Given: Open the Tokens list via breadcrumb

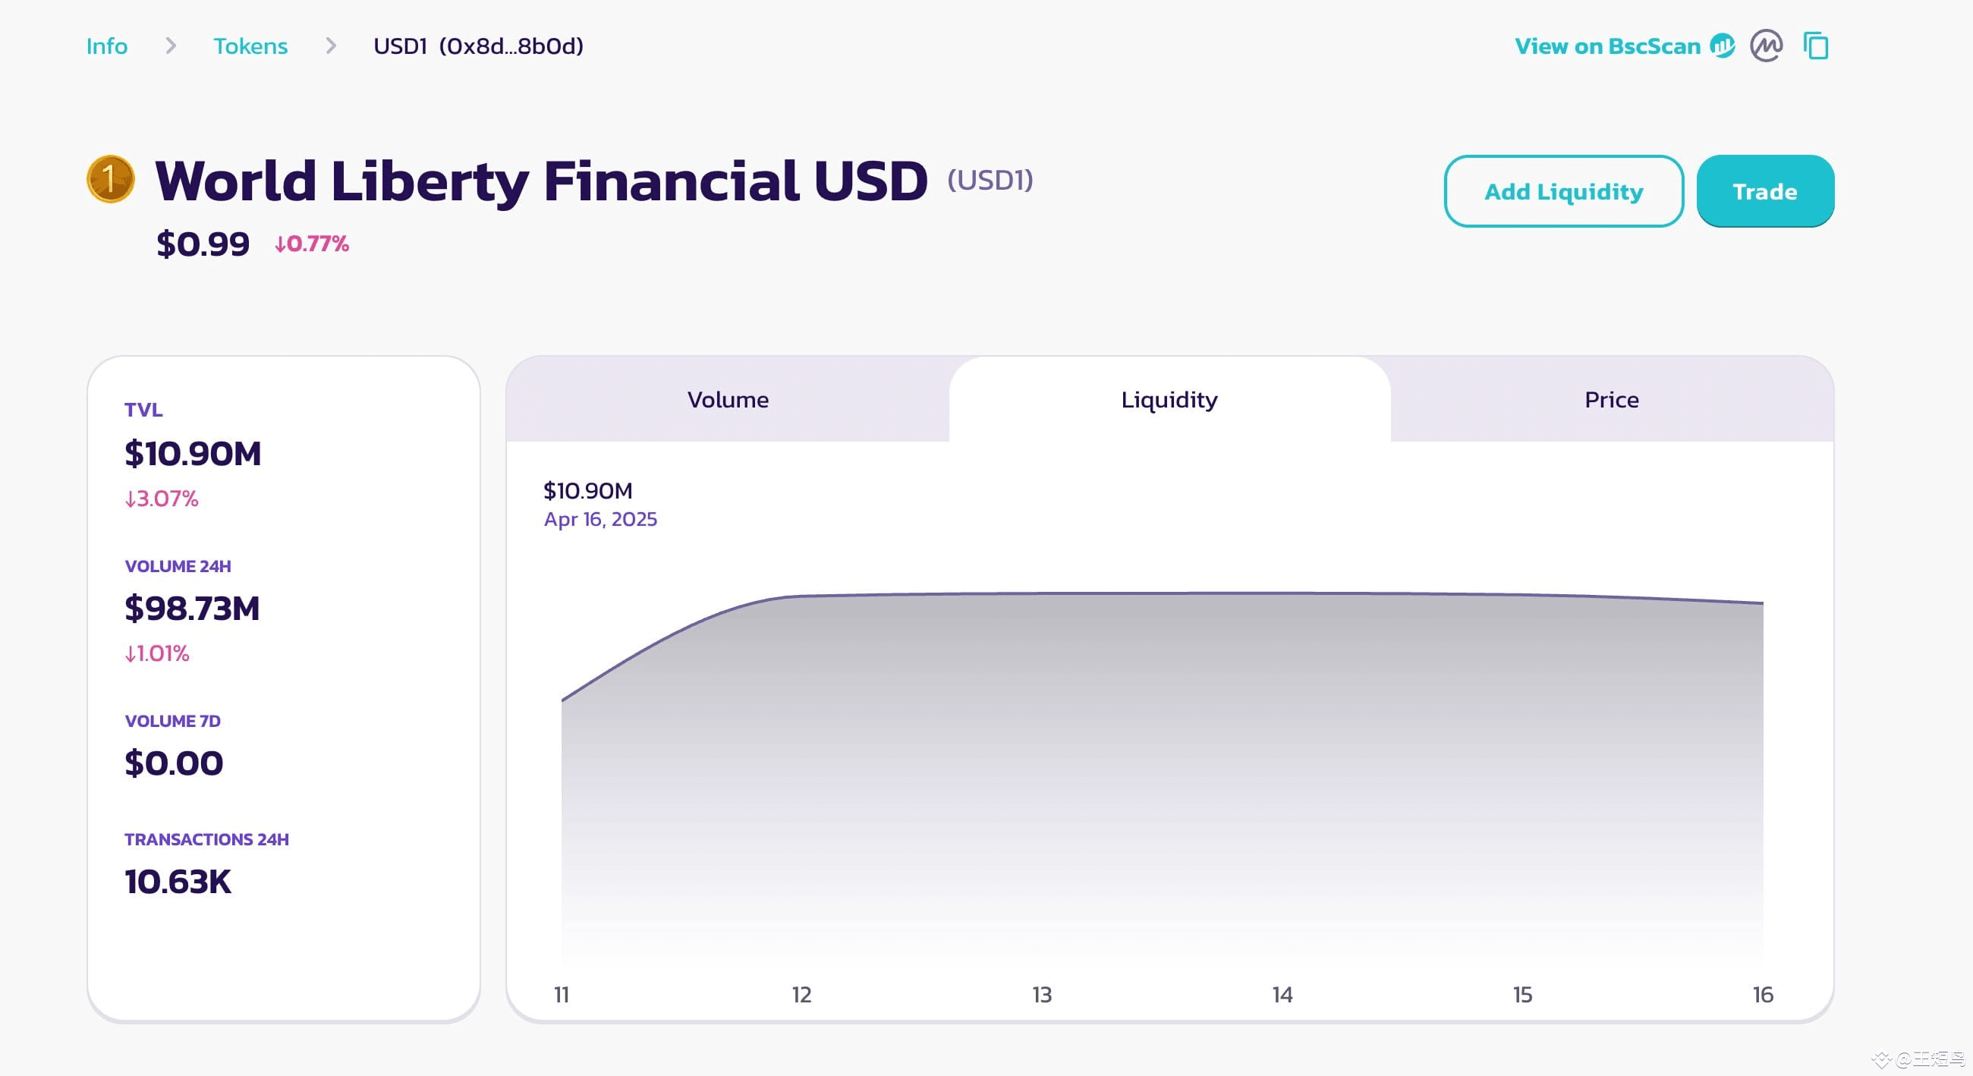Looking at the screenshot, I should pos(250,46).
